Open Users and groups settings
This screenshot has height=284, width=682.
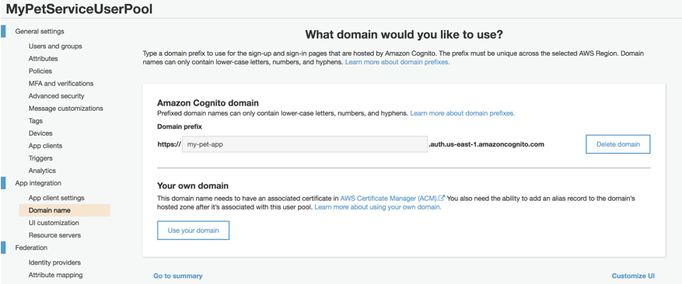tap(55, 46)
